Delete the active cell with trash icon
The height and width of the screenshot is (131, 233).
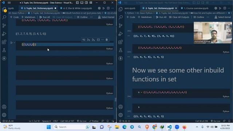[107, 40]
